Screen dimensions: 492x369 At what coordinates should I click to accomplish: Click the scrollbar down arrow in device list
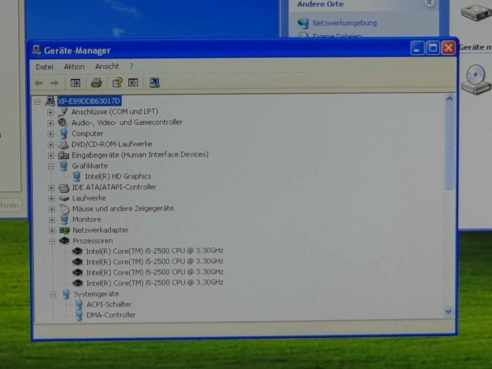(x=448, y=312)
